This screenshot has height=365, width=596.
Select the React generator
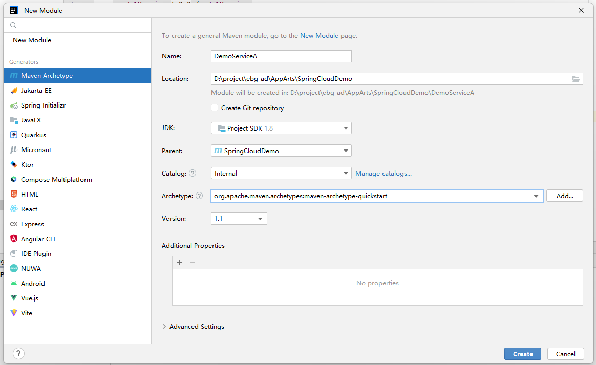[29, 209]
